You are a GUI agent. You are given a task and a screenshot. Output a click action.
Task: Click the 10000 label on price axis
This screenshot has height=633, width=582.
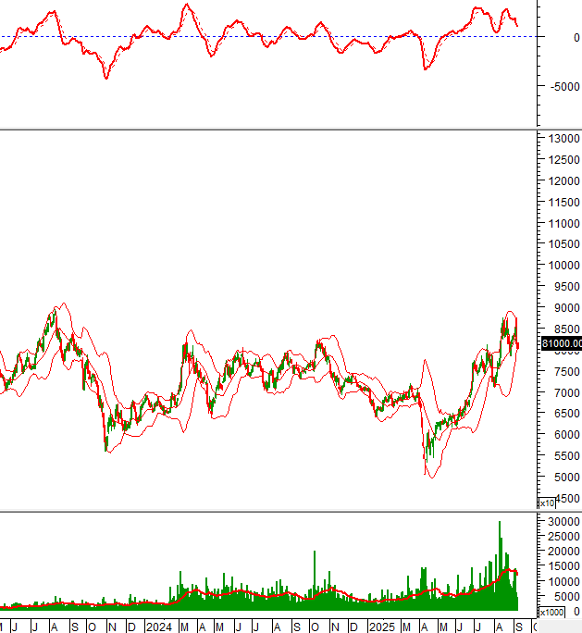[562, 266]
